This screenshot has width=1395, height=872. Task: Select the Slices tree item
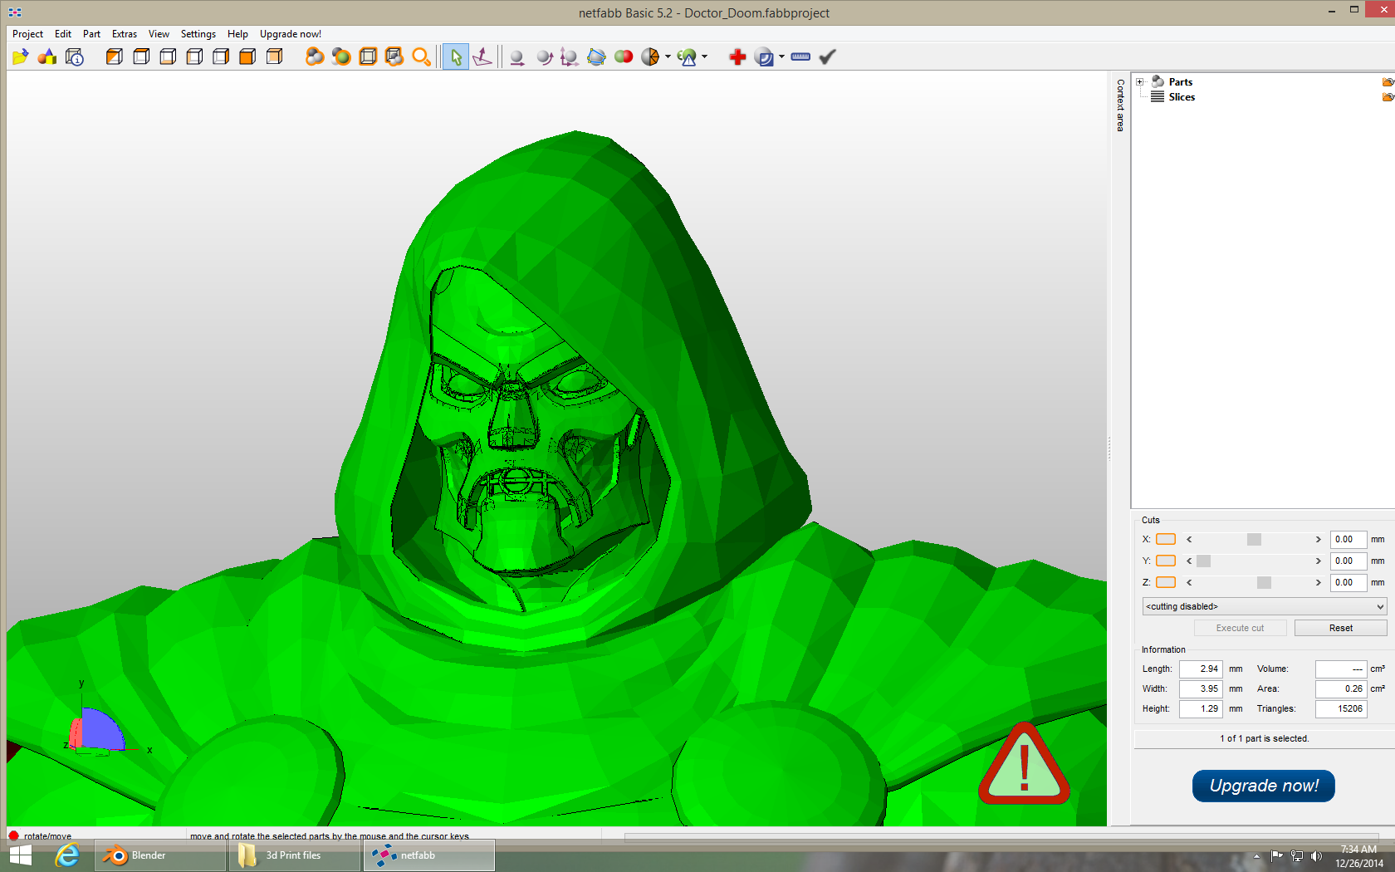1182,97
